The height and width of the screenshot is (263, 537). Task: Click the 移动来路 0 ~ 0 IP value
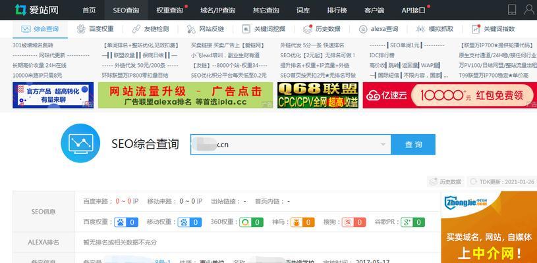coord(191,201)
